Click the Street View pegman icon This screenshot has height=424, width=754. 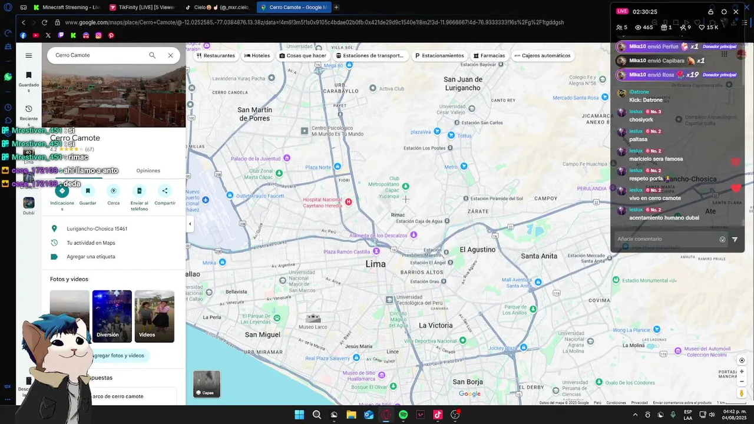click(x=742, y=393)
